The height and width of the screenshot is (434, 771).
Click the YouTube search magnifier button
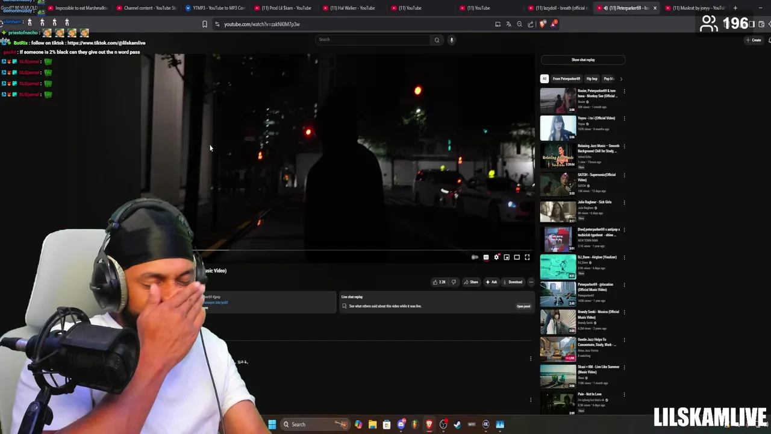(437, 40)
